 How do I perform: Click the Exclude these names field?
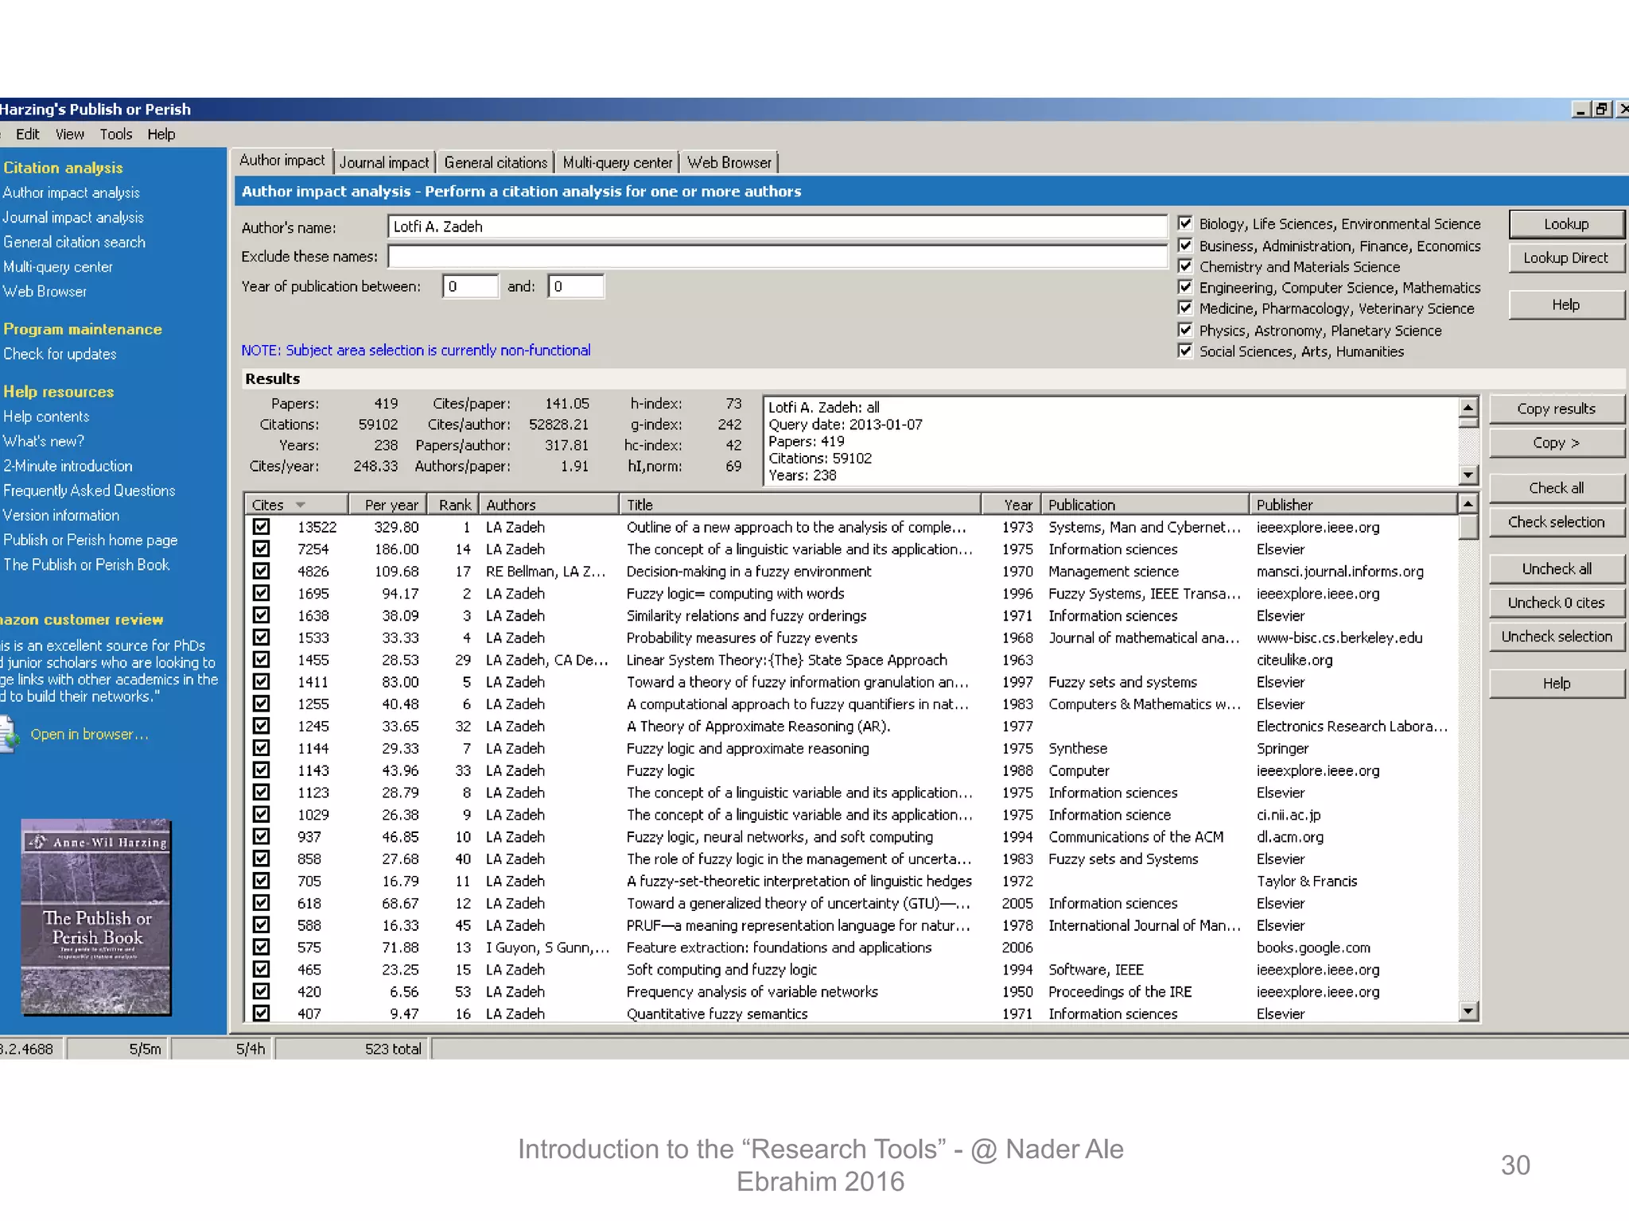tap(776, 257)
